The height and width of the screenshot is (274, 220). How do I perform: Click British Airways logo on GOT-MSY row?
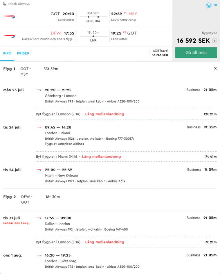(9, 17)
